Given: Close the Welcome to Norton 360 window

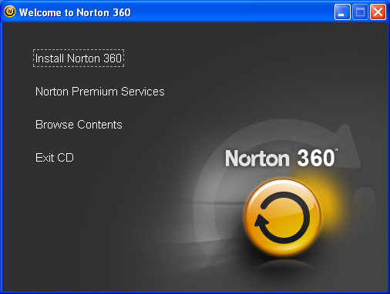Looking at the screenshot, I should point(378,12).
